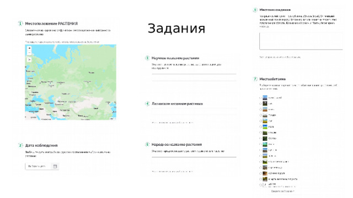The height and width of the screenshot is (198, 353).
Task: Focus the Местонахождение text area
Action: tap(301, 41)
